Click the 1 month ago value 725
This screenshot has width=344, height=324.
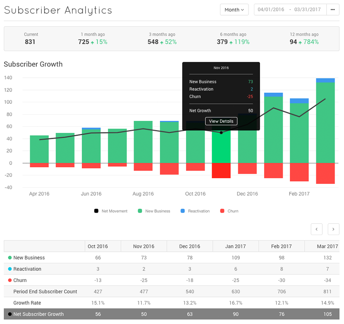(84, 42)
